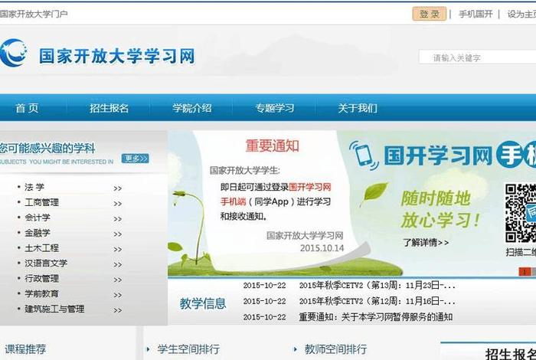
Task: Click the 您可能感兴趣的学科 heading
Action: (x=47, y=149)
